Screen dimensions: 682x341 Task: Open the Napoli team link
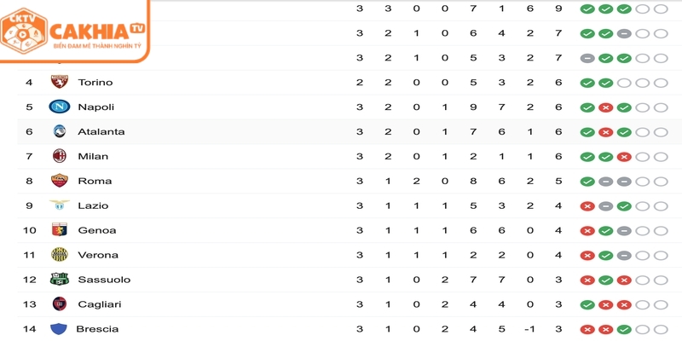point(95,107)
